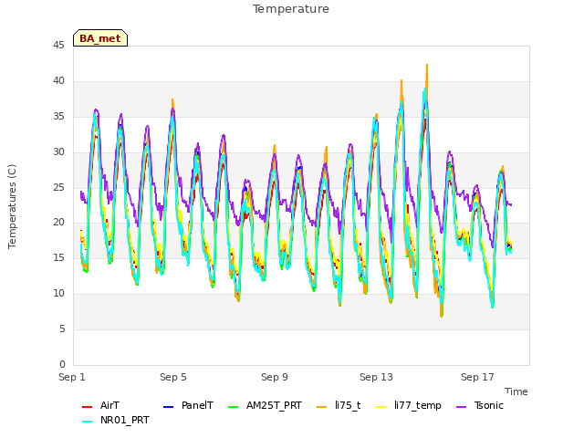
Task: Click the AirT legend label
Action: point(109,405)
